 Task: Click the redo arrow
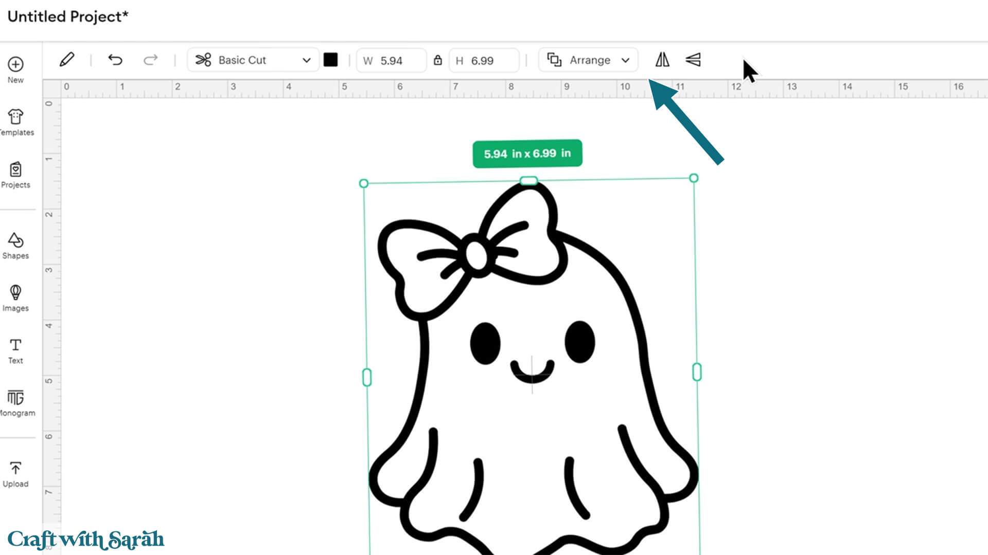150,60
